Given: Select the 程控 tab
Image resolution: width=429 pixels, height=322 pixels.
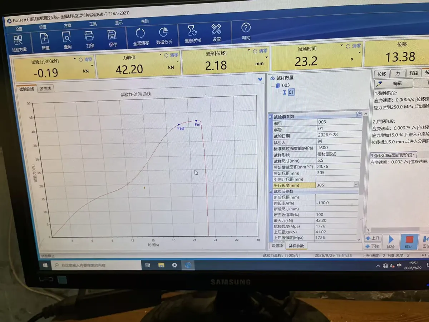Looking at the screenshot, I should (414, 73).
